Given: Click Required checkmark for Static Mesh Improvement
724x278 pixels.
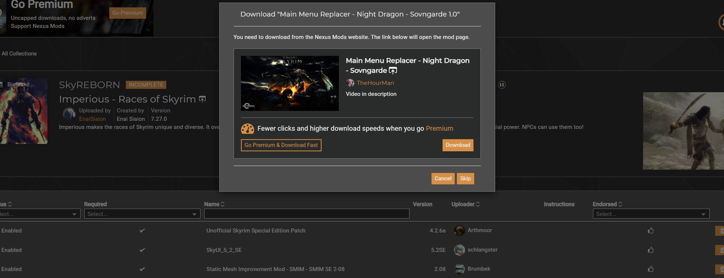Looking at the screenshot, I should [x=142, y=269].
